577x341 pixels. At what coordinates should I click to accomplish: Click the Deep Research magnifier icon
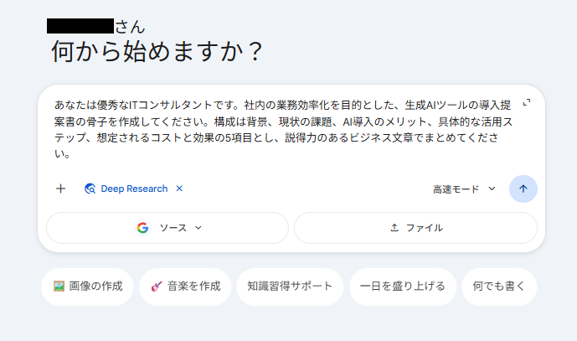click(x=90, y=189)
